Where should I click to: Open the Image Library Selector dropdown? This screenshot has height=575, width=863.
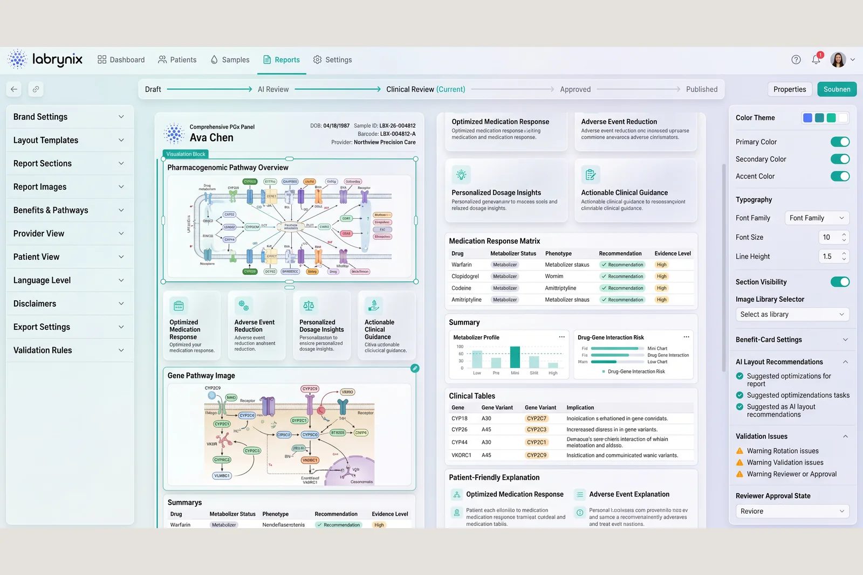[x=792, y=314]
